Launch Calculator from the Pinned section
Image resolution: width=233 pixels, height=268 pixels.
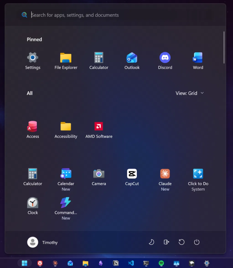pyautogui.click(x=99, y=61)
